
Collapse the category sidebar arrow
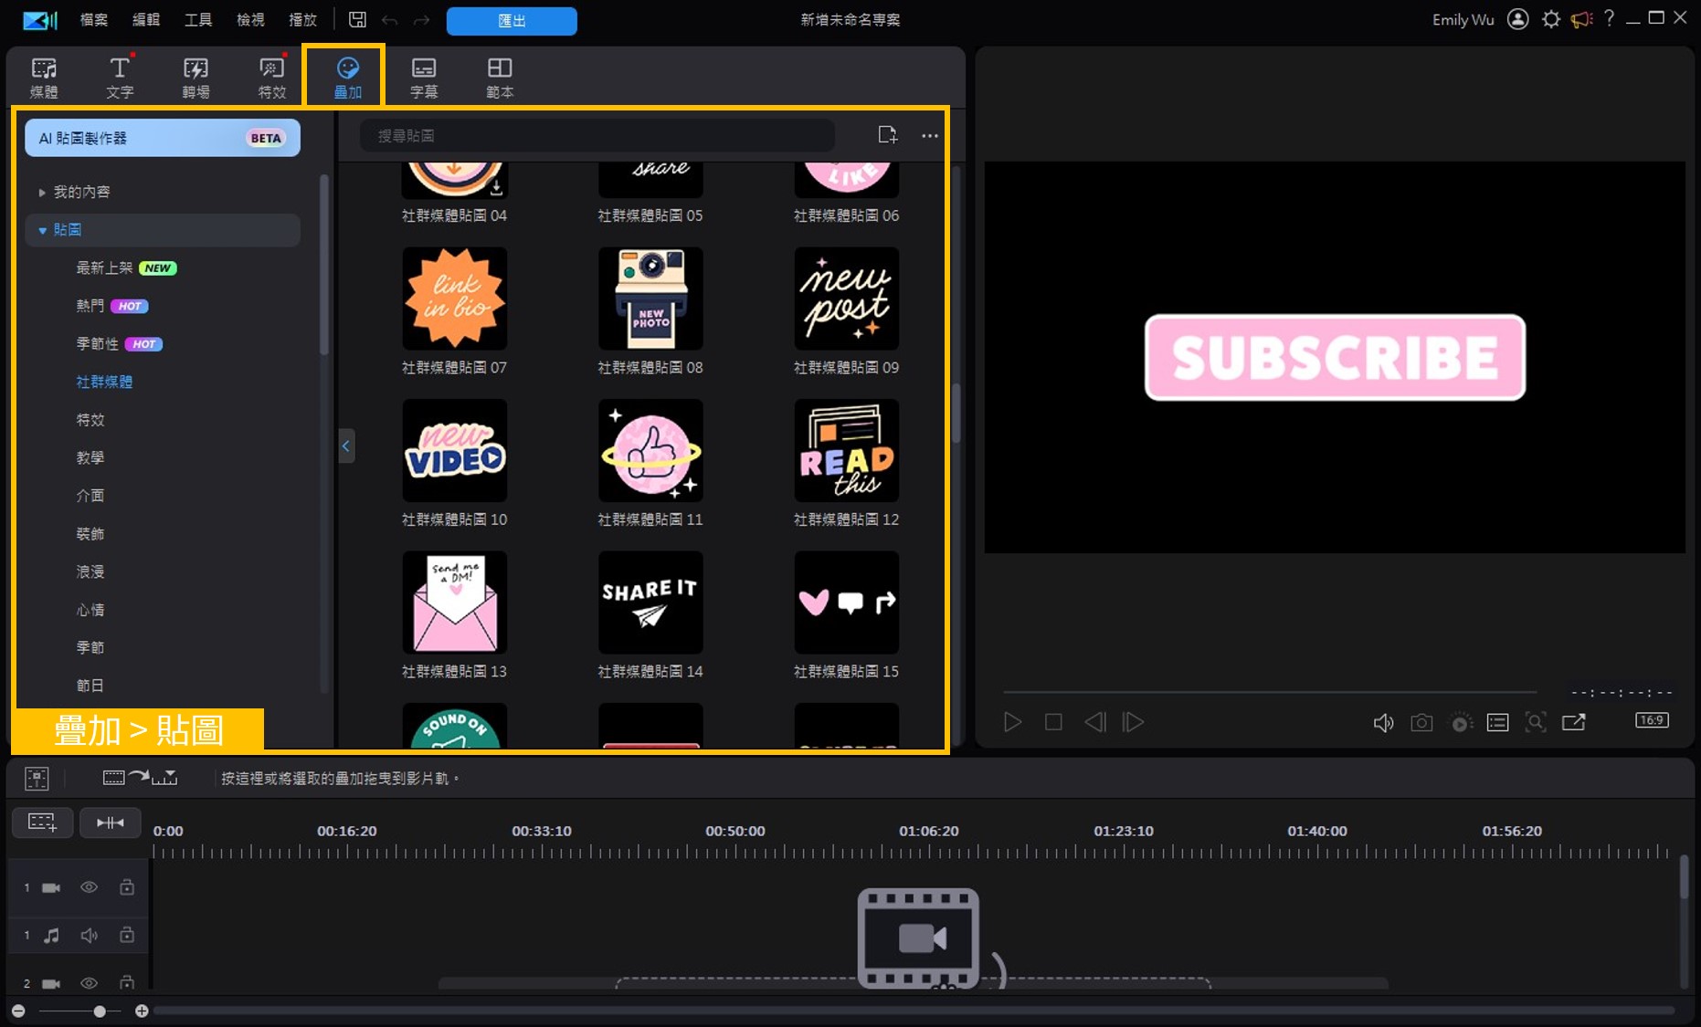(x=346, y=446)
